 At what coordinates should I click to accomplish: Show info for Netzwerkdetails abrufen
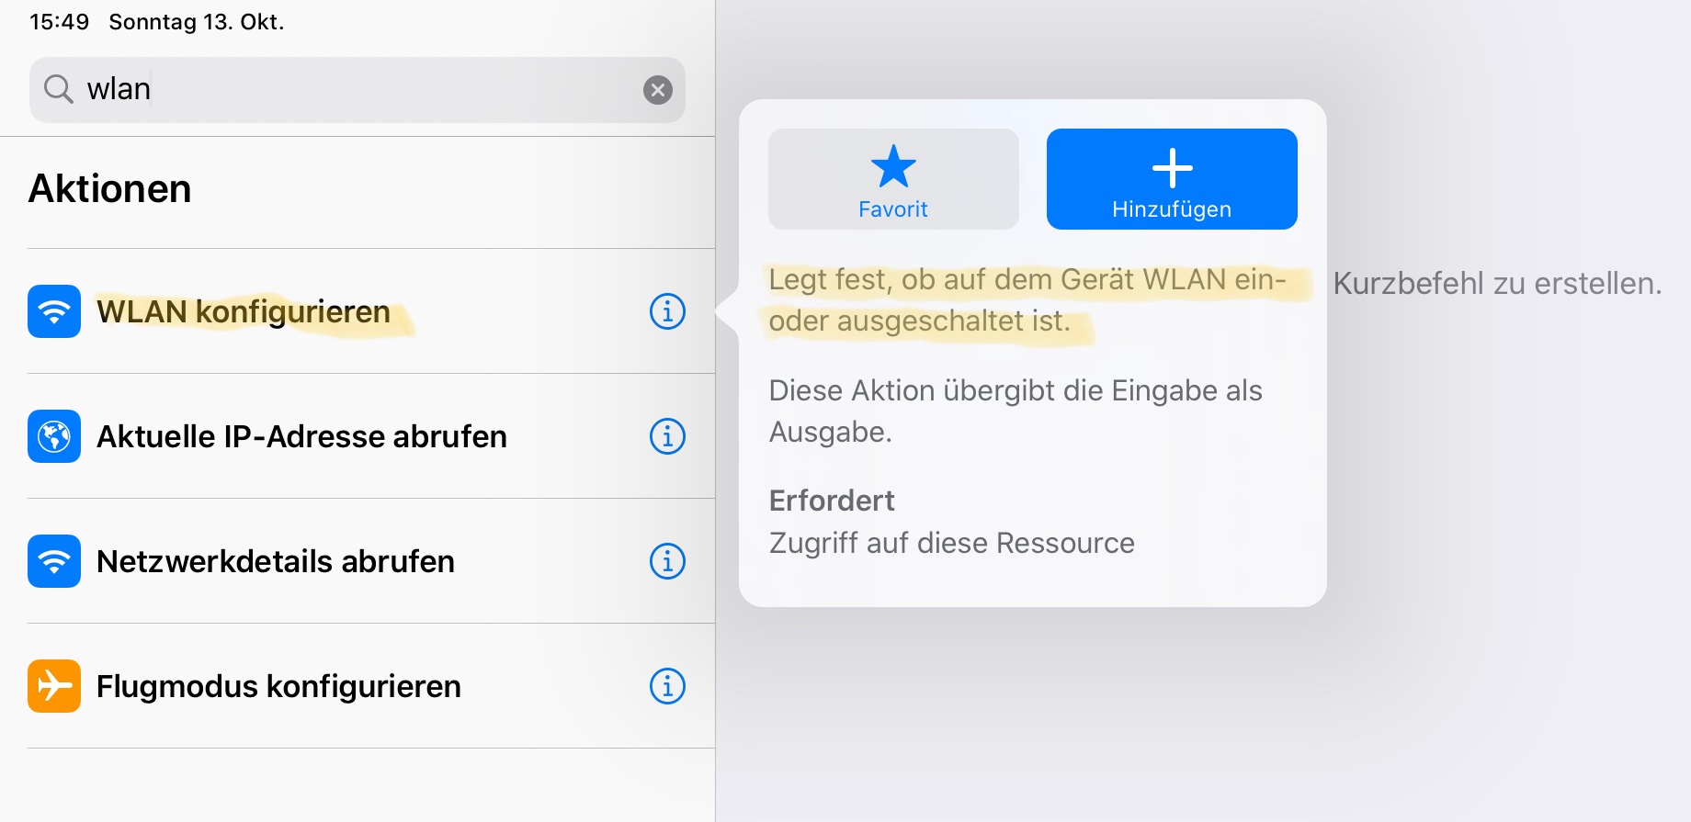coord(667,561)
